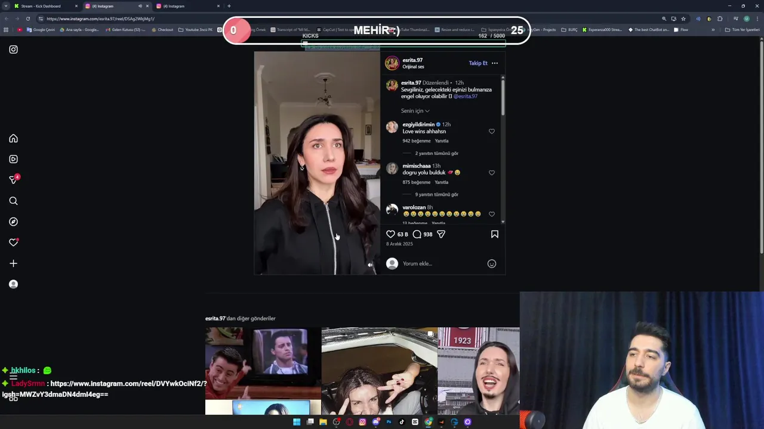The width and height of the screenshot is (764, 429).
Task: Open 1923 long-haired man thumbnail
Action: click(x=479, y=371)
